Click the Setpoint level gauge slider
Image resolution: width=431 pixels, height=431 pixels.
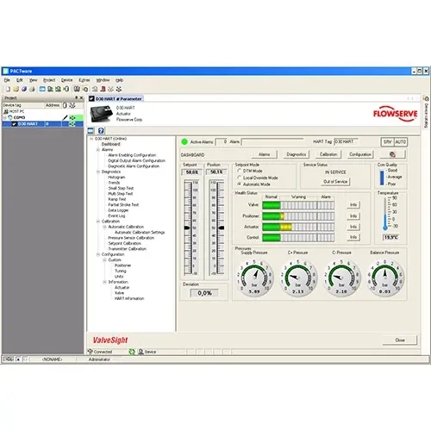coord(188,228)
